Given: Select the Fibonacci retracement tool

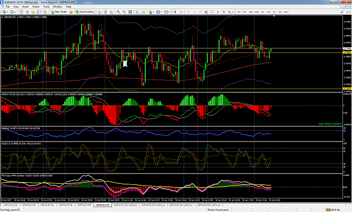Looking at the screenshot, I should pyautogui.click(x=212, y=12).
